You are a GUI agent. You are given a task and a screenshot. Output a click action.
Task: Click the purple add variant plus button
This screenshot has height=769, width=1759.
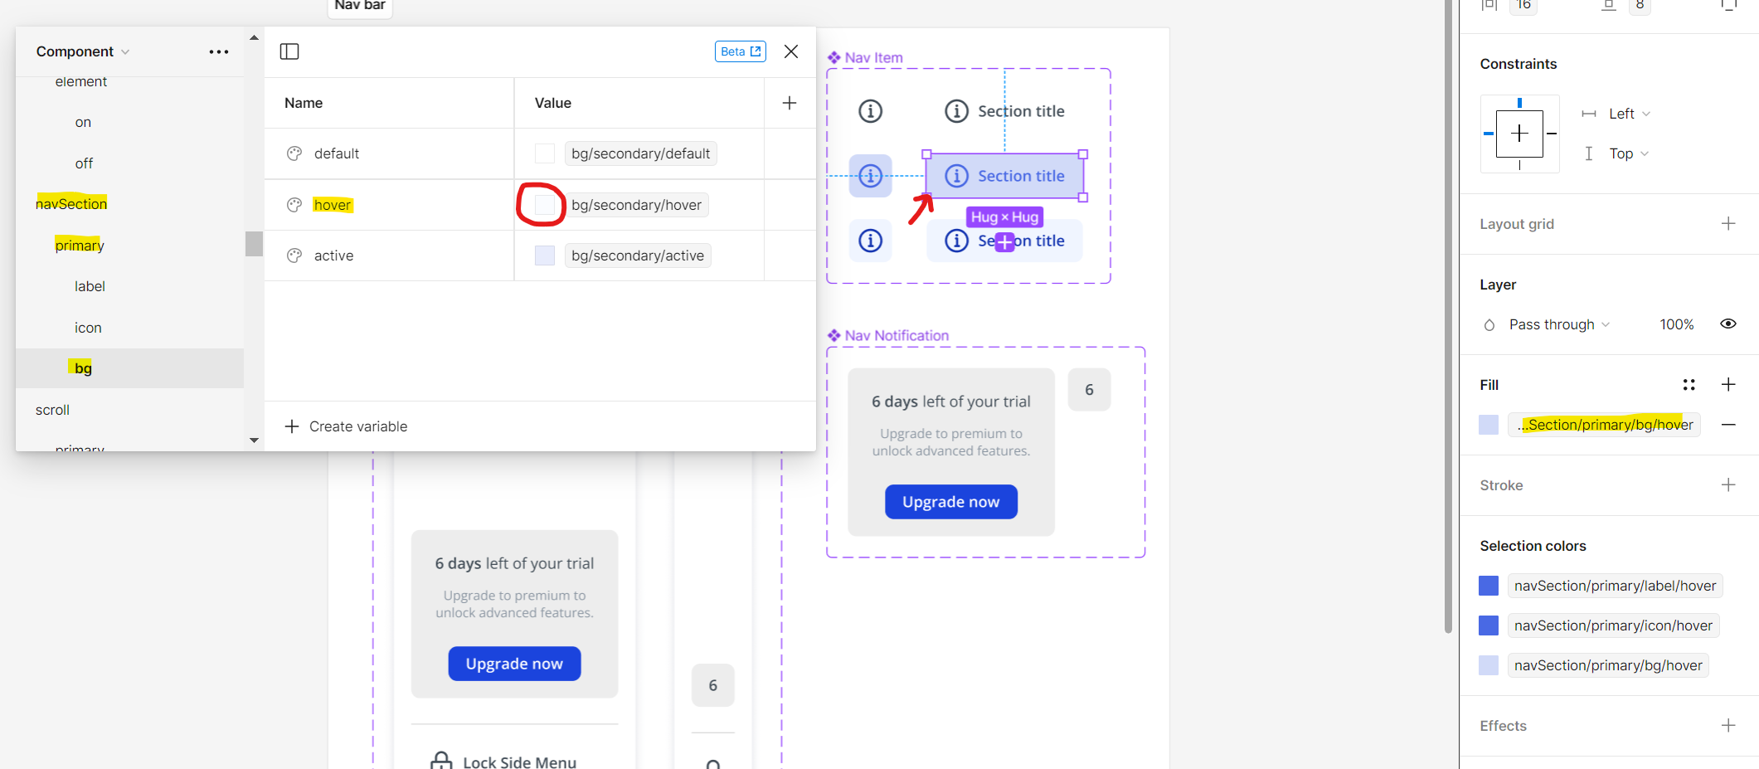[1004, 242]
